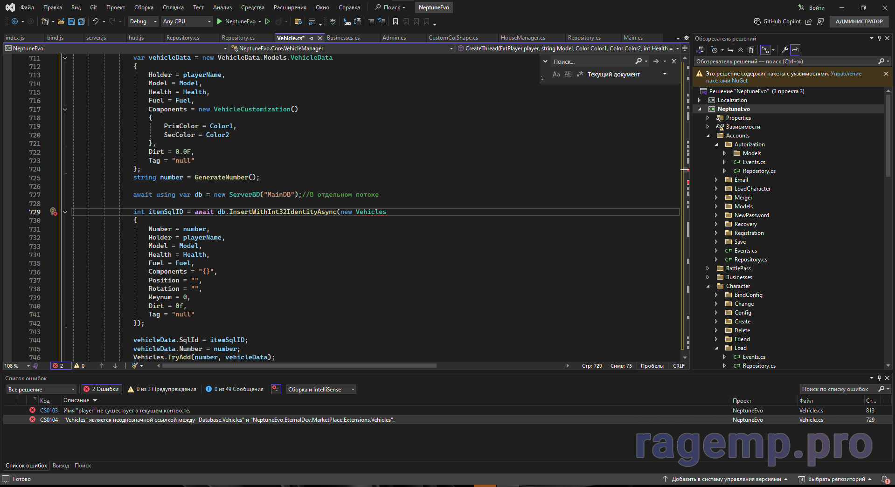Toggle the '2 Ошибки' errors filter

[101, 389]
